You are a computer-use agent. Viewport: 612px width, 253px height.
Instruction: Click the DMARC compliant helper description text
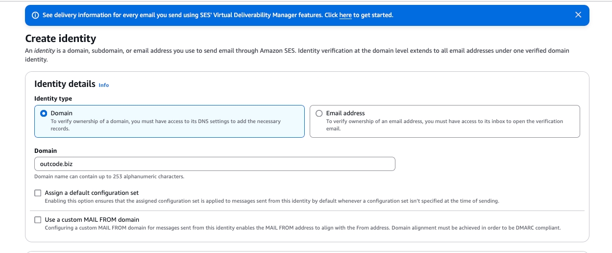click(x=302, y=228)
